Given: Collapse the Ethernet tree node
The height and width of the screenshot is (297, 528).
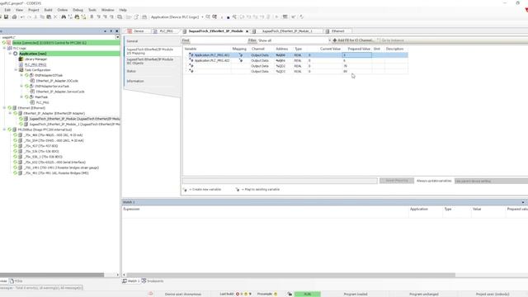Looking at the screenshot, I should 4,108.
